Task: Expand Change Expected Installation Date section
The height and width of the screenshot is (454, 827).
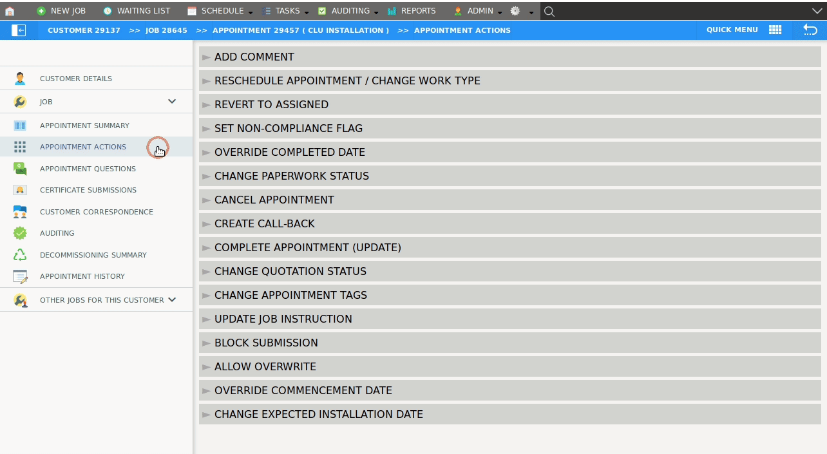Action: 318,414
